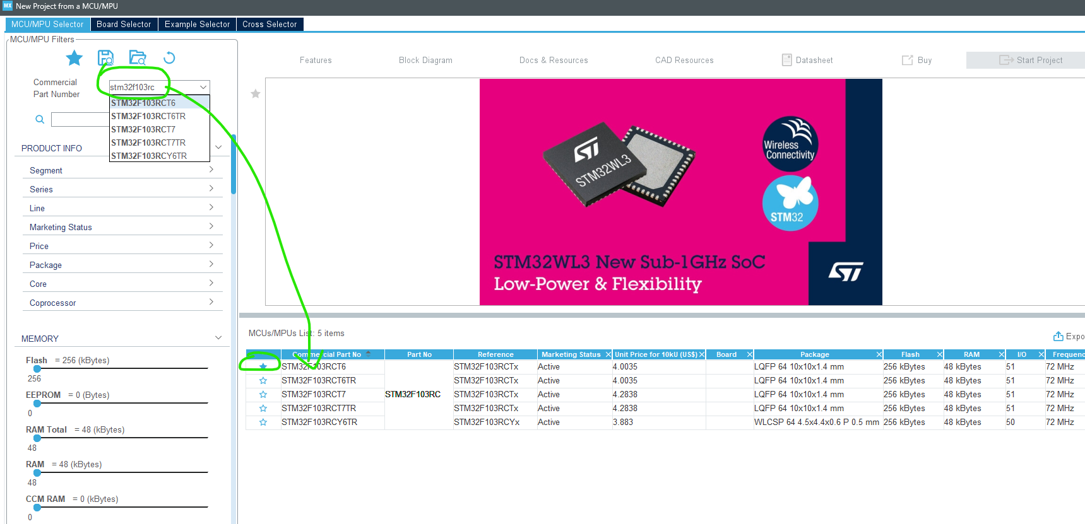
Task: Show favorite MCUs with the blue star filter
Action: click(x=74, y=58)
